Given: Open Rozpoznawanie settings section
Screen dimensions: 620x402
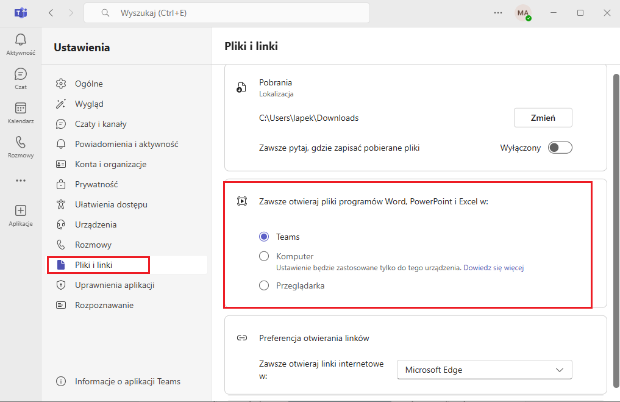Looking at the screenshot, I should 127,305.
